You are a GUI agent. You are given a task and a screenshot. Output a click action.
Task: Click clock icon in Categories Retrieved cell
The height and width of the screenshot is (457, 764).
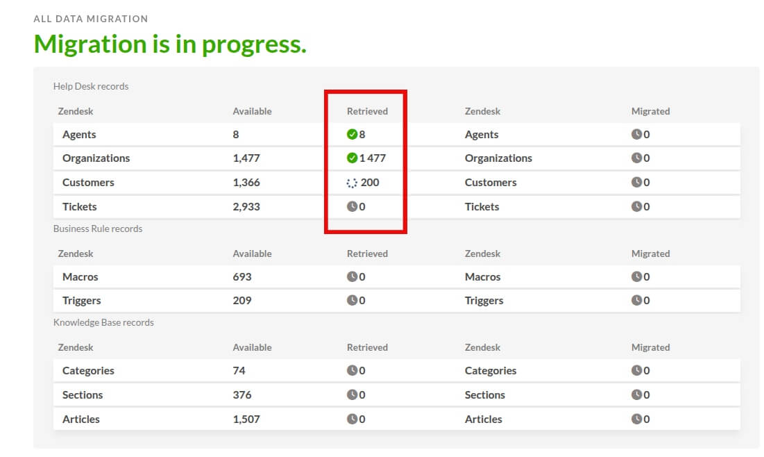click(352, 370)
